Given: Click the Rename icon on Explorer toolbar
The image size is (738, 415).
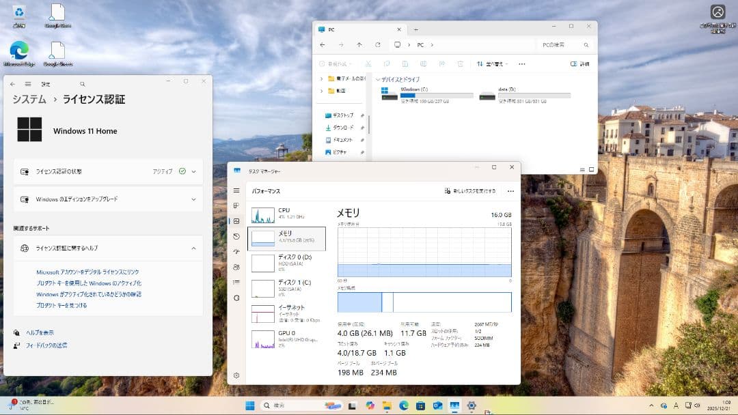Looking at the screenshot, I should pyautogui.click(x=424, y=63).
